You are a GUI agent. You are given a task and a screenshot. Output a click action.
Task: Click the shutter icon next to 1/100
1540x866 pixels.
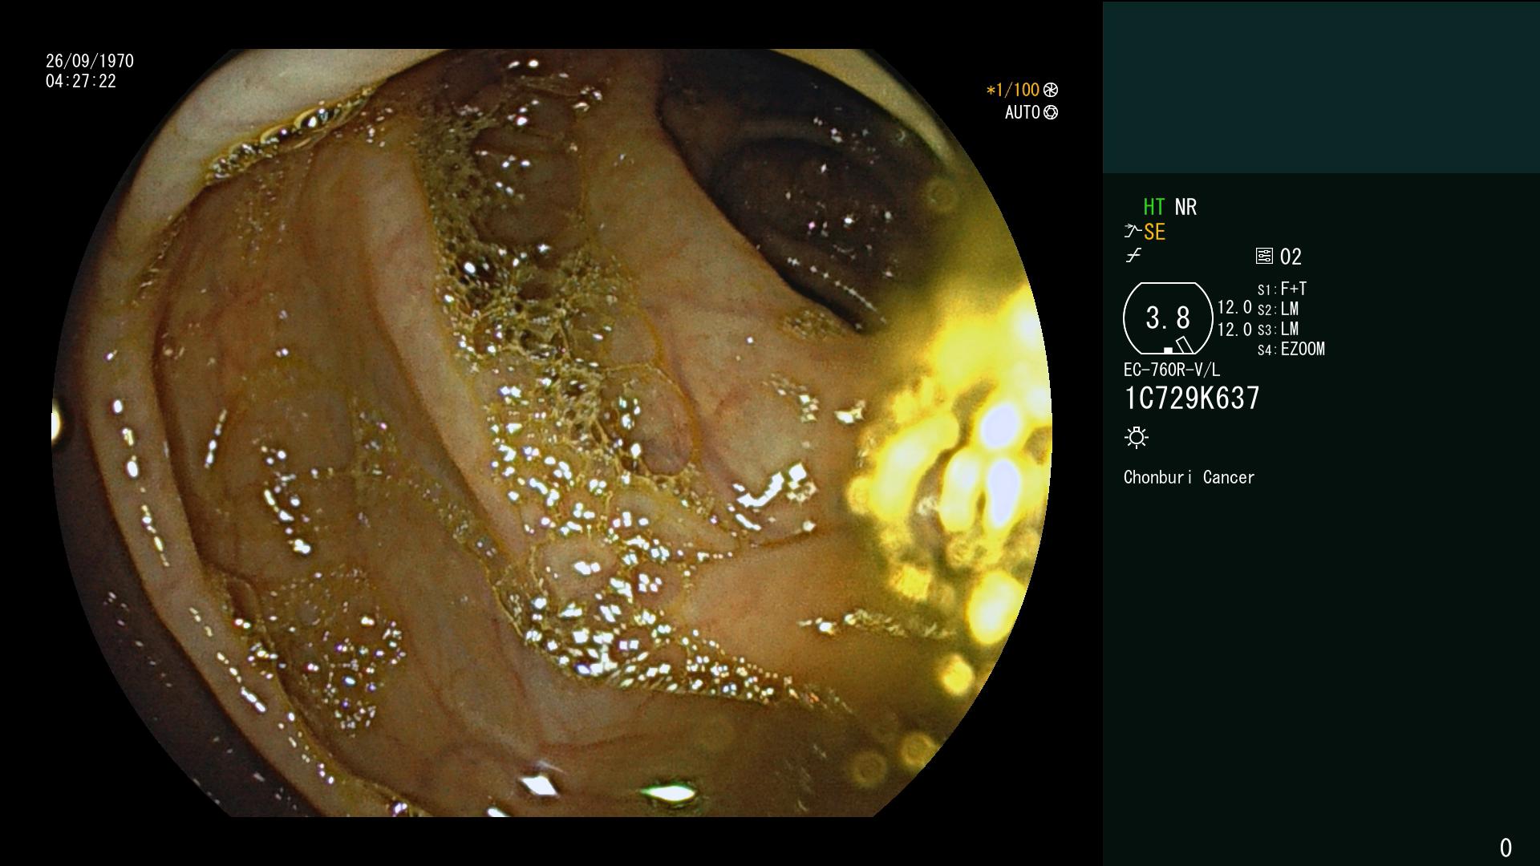(x=1051, y=90)
